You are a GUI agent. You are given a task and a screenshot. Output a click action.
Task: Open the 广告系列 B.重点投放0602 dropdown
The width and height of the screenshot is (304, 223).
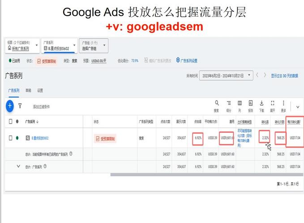coord(59,45)
